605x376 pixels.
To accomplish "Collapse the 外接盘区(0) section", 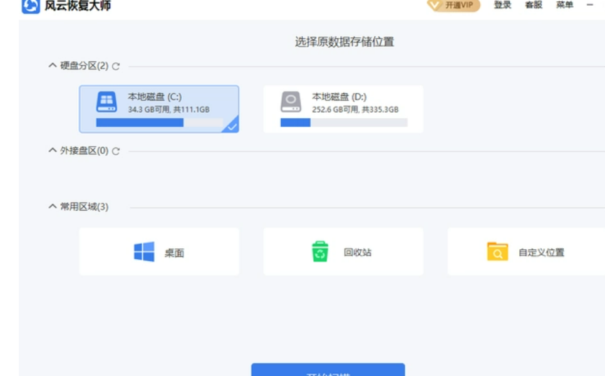I will coord(53,150).
